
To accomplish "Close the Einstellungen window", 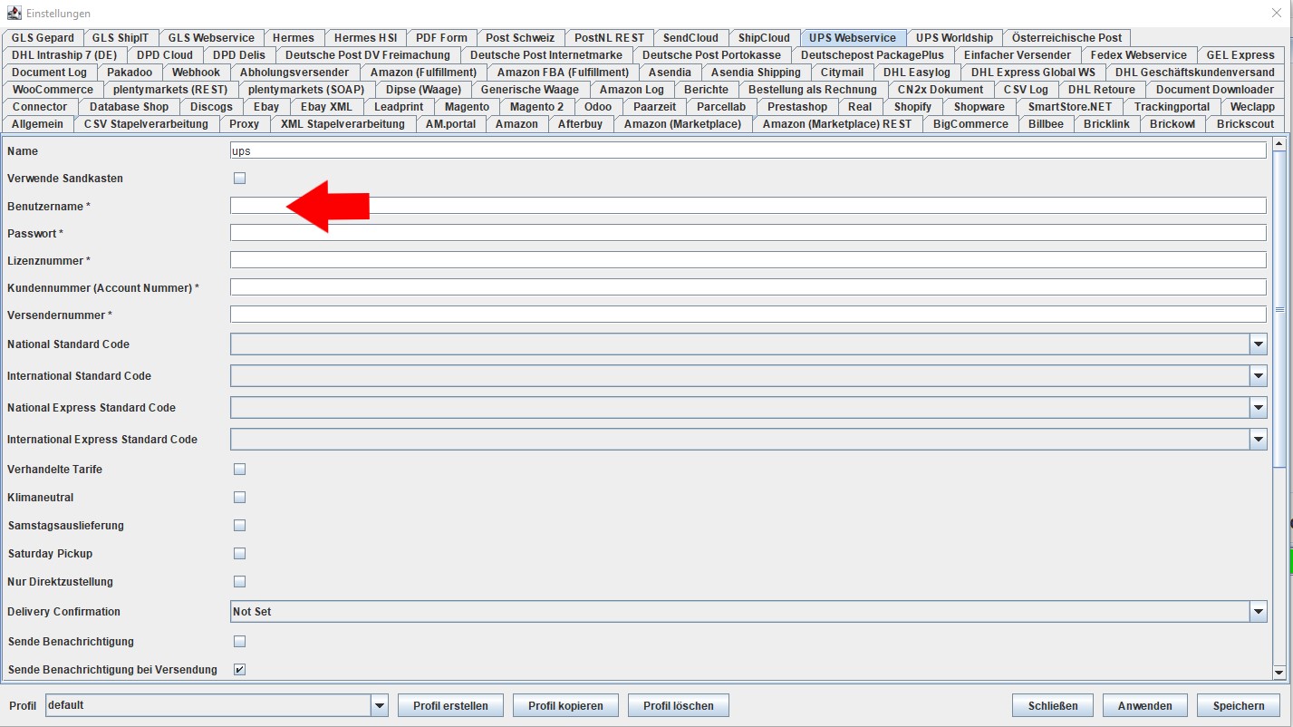I will point(1277,13).
